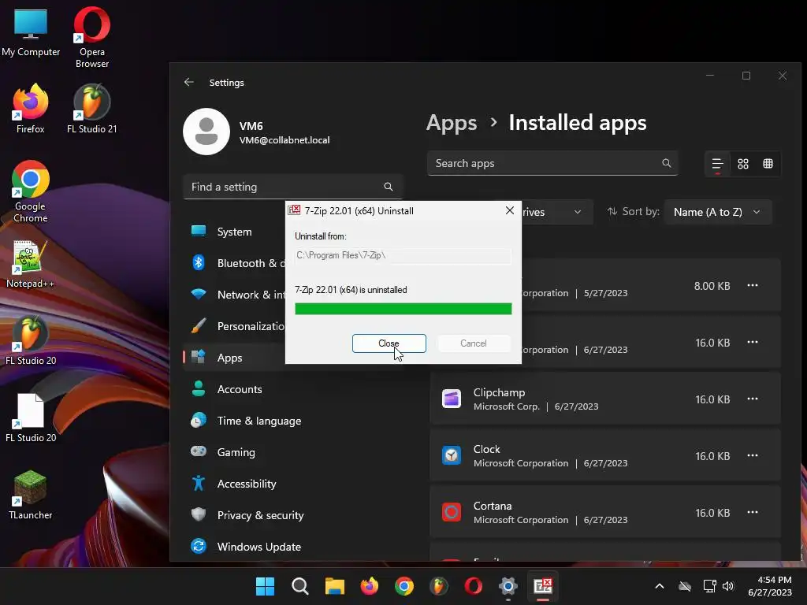
Task: Open the Windows Start button
Action: (x=265, y=586)
